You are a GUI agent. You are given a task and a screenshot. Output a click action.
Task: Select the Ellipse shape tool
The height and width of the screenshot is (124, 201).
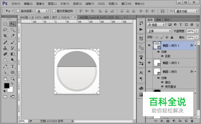(13, 72)
